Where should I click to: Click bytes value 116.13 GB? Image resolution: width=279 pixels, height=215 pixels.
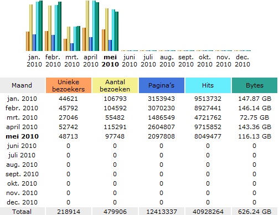pos(255,136)
